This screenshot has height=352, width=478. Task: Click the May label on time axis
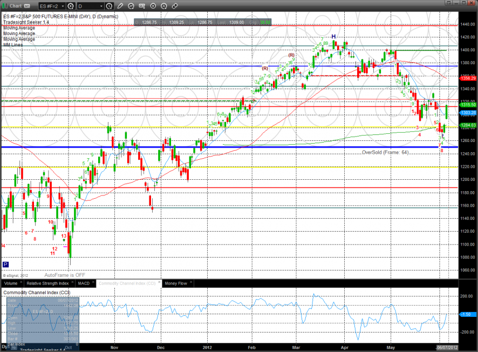[391, 348]
